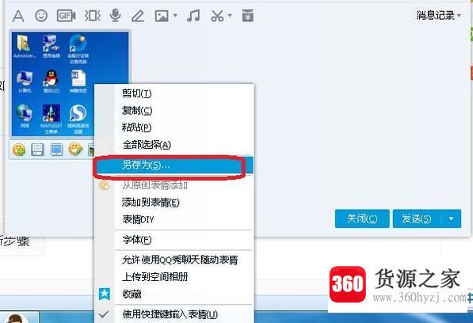473x323 pixels.
Task: Send a window shake nudge
Action: click(x=92, y=15)
